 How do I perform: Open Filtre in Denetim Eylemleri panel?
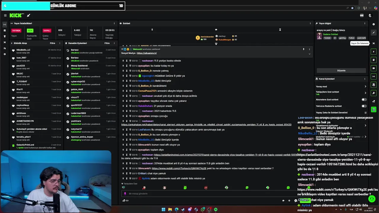[107, 43]
